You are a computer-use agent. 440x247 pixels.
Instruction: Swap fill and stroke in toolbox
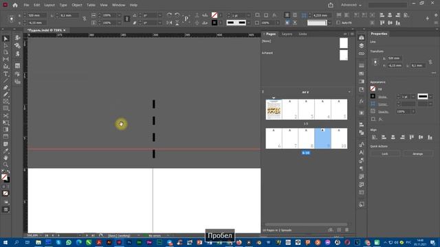click(x=8, y=172)
